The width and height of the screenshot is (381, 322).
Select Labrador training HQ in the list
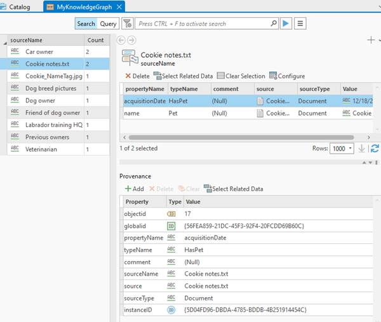pos(53,125)
